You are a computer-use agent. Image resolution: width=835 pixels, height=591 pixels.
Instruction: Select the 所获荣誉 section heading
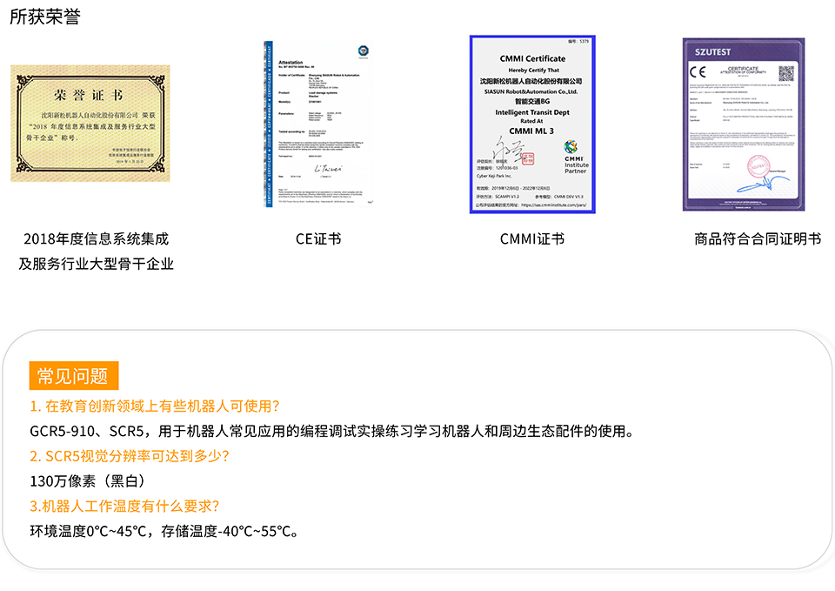(44, 17)
